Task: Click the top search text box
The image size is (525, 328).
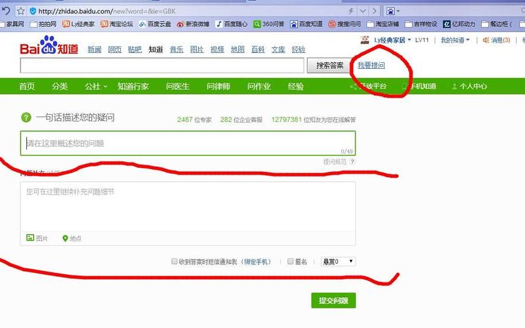Action: (162, 65)
